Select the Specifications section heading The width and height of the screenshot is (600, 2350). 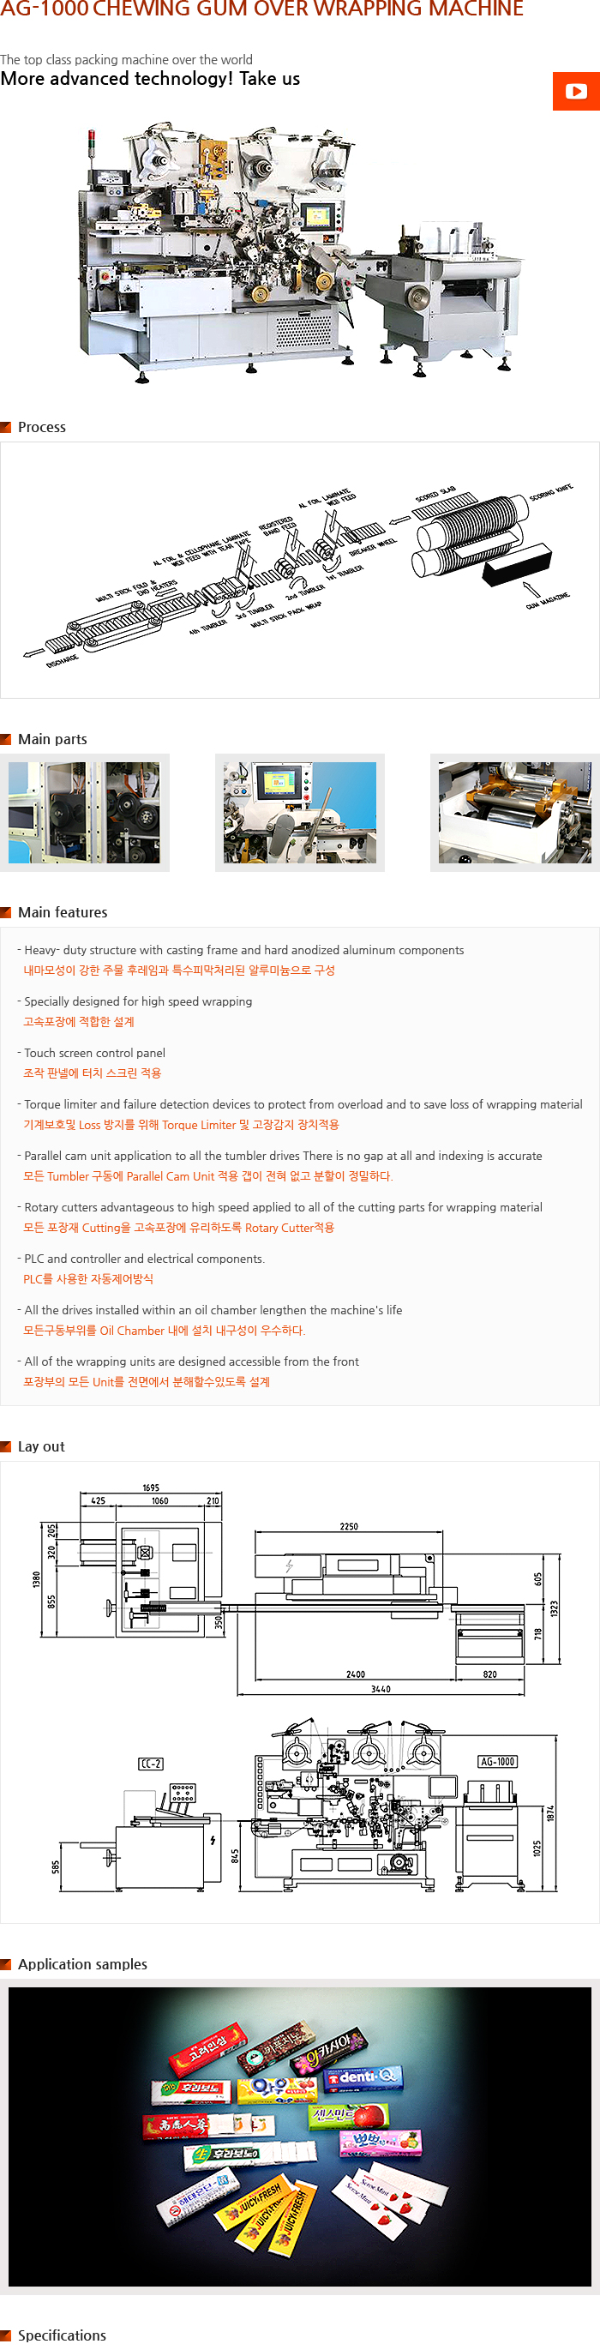click(62, 2335)
